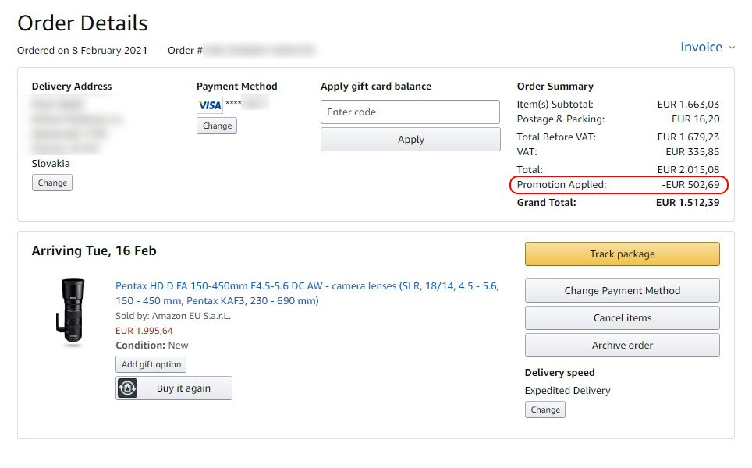
Task: Open the Invoice link
Action: click(701, 47)
